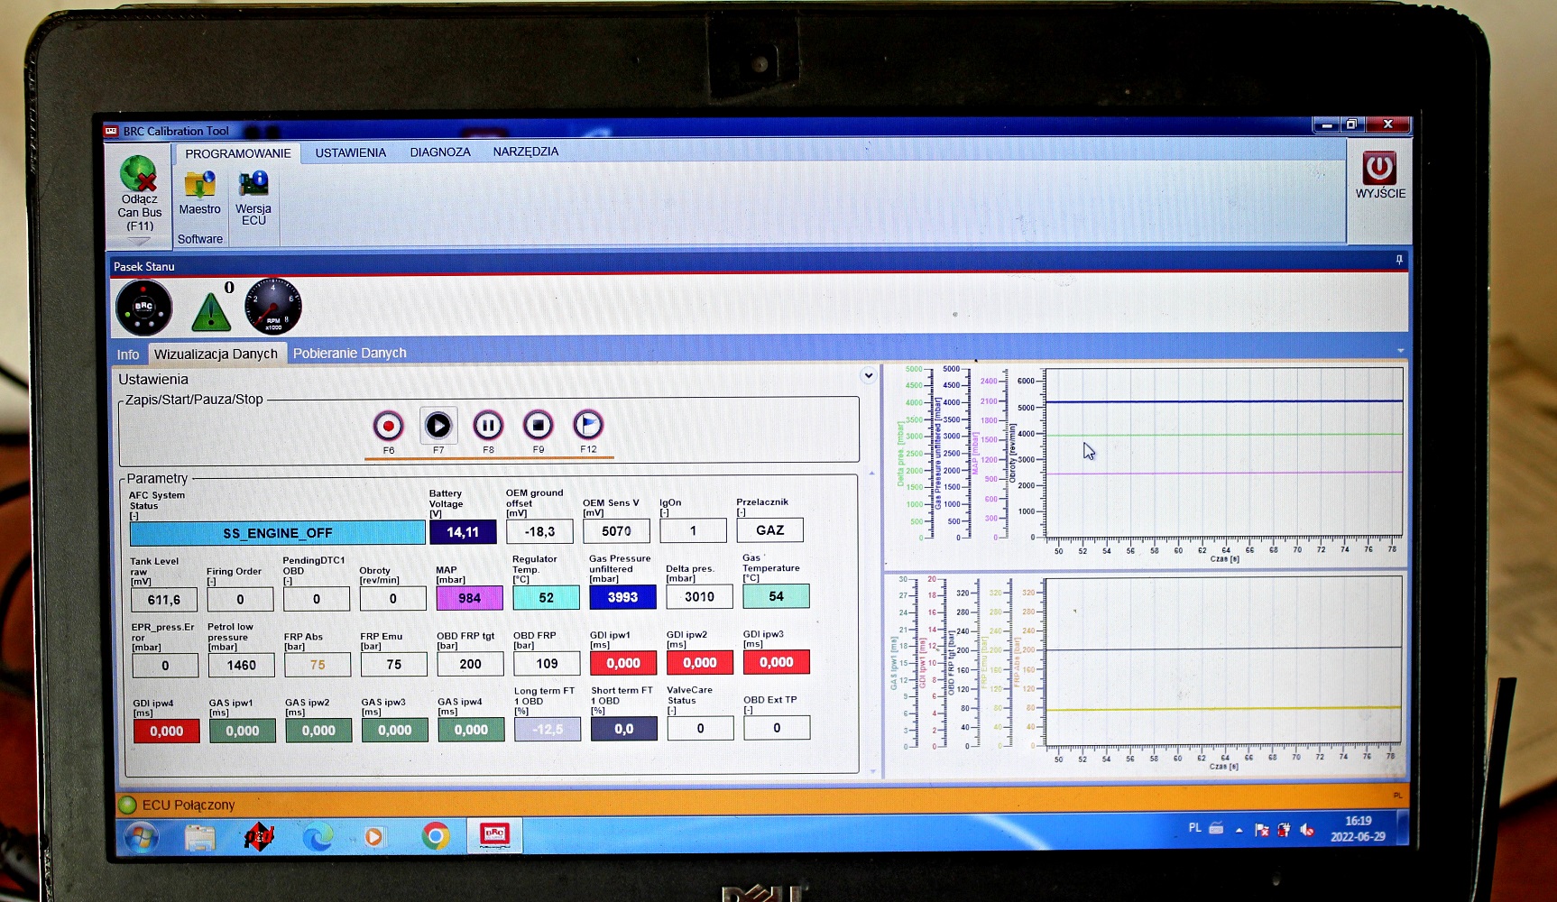
Task: Open Google Chrome from the taskbar
Action: pos(435,836)
